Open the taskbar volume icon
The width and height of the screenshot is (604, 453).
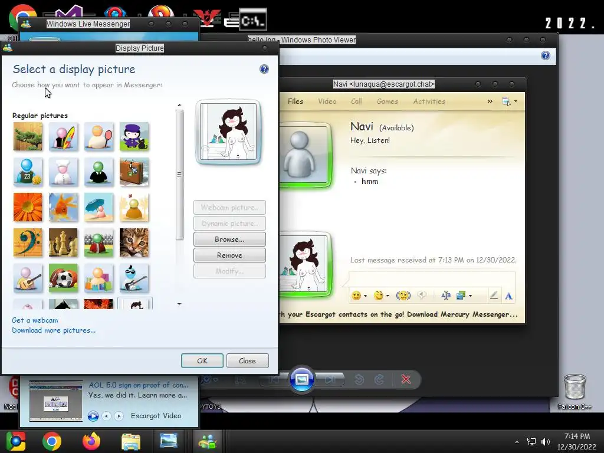click(x=546, y=441)
